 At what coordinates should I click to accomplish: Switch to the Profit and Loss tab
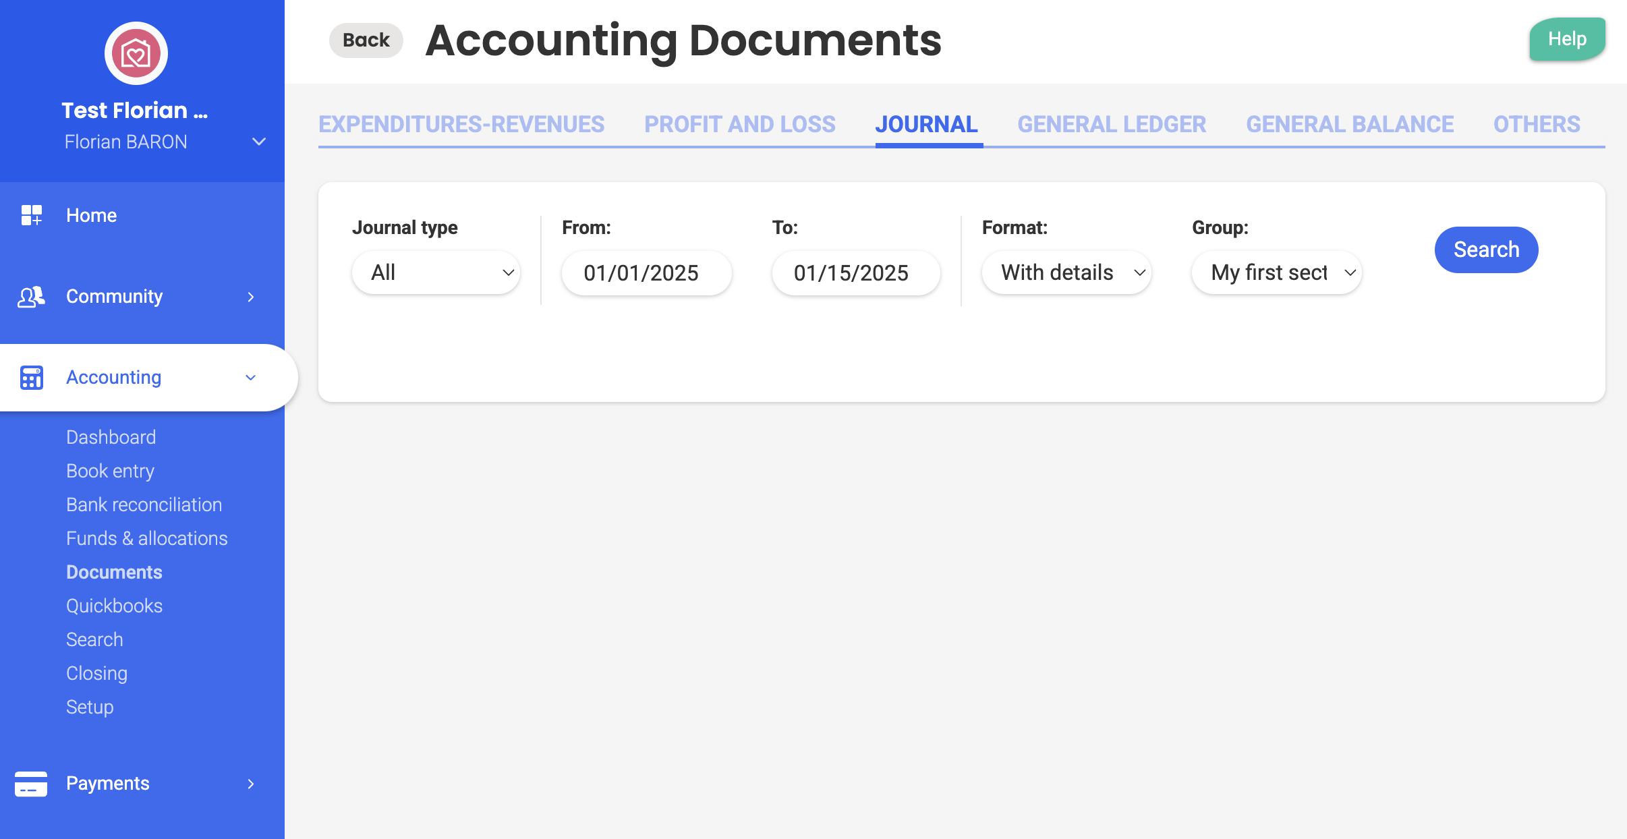click(739, 124)
